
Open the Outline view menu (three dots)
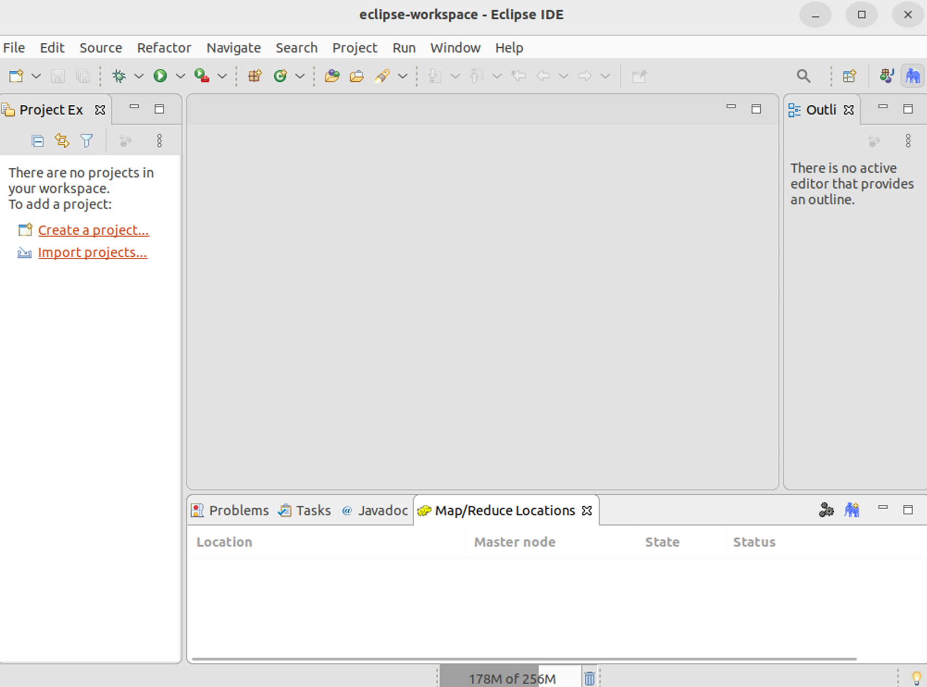pyautogui.click(x=908, y=141)
